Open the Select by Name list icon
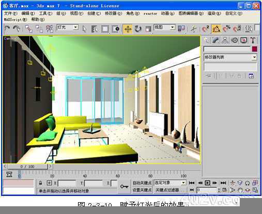The height and width of the screenshot is (214, 262). click(x=95, y=29)
